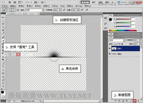Click the 基本功能 workspace button
The image size is (143, 103).
(x=85, y=2)
